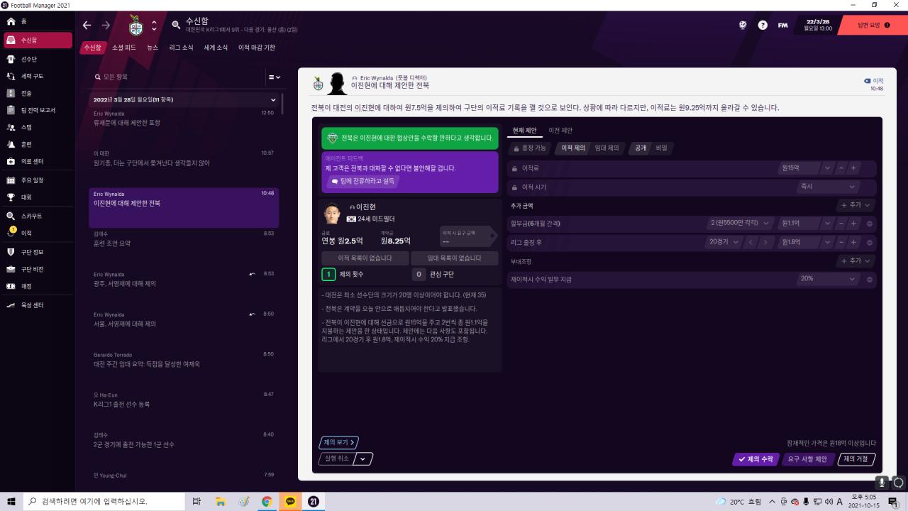Open 육성 센터 in sidebar
This screenshot has height=511, width=908.
[37, 305]
